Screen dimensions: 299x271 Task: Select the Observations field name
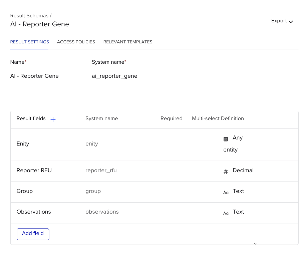coord(34,212)
